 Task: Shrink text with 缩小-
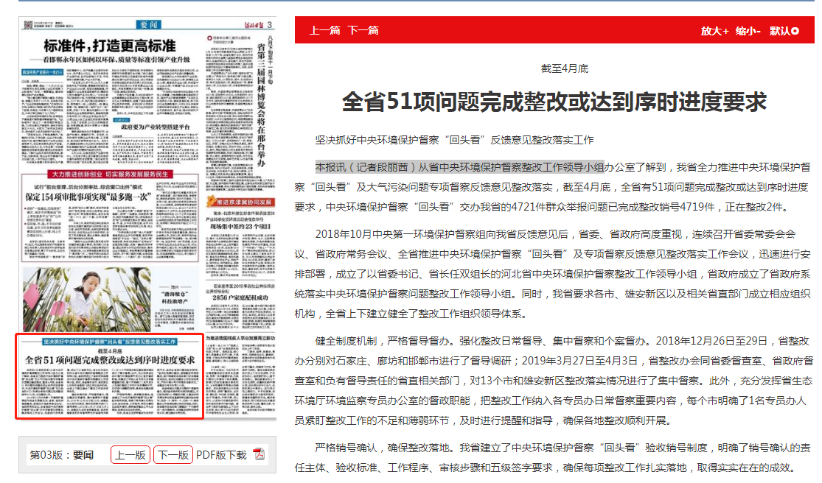(748, 31)
